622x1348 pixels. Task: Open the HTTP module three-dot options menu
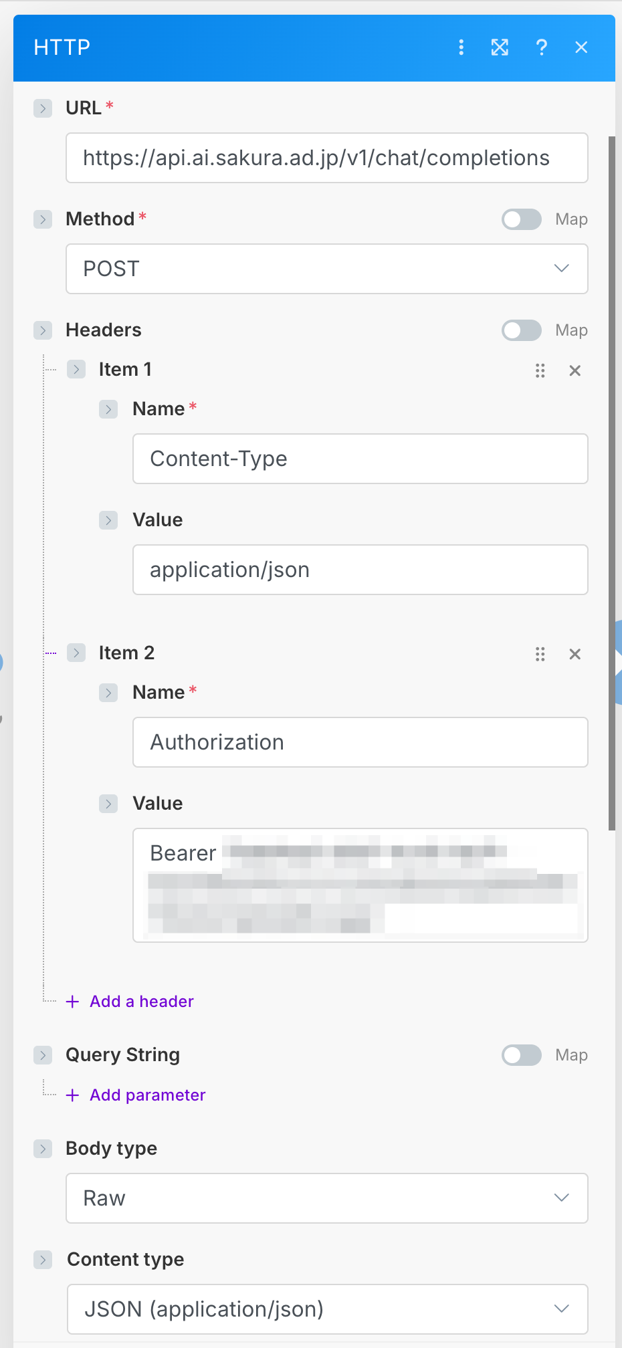(x=461, y=47)
